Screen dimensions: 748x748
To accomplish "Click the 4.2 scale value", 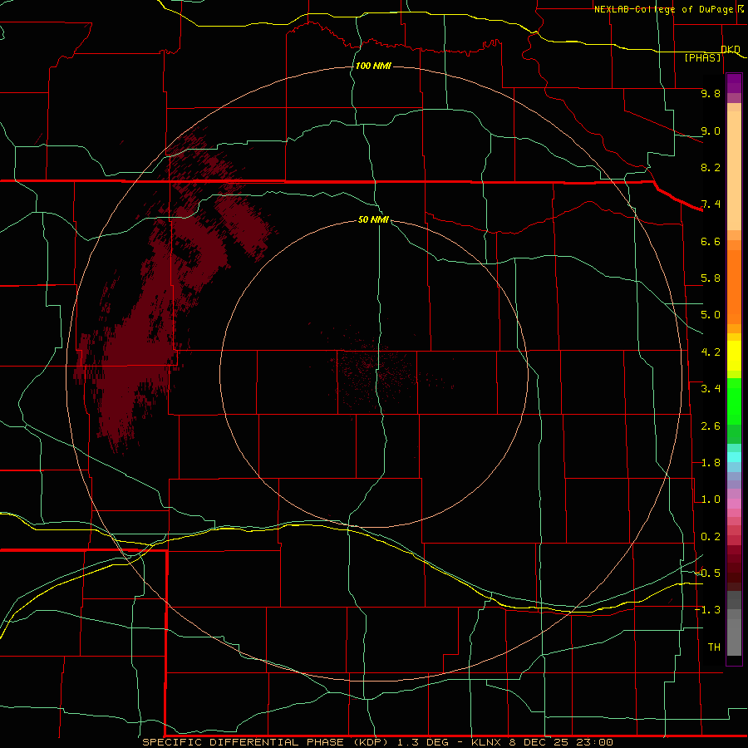I will (711, 352).
